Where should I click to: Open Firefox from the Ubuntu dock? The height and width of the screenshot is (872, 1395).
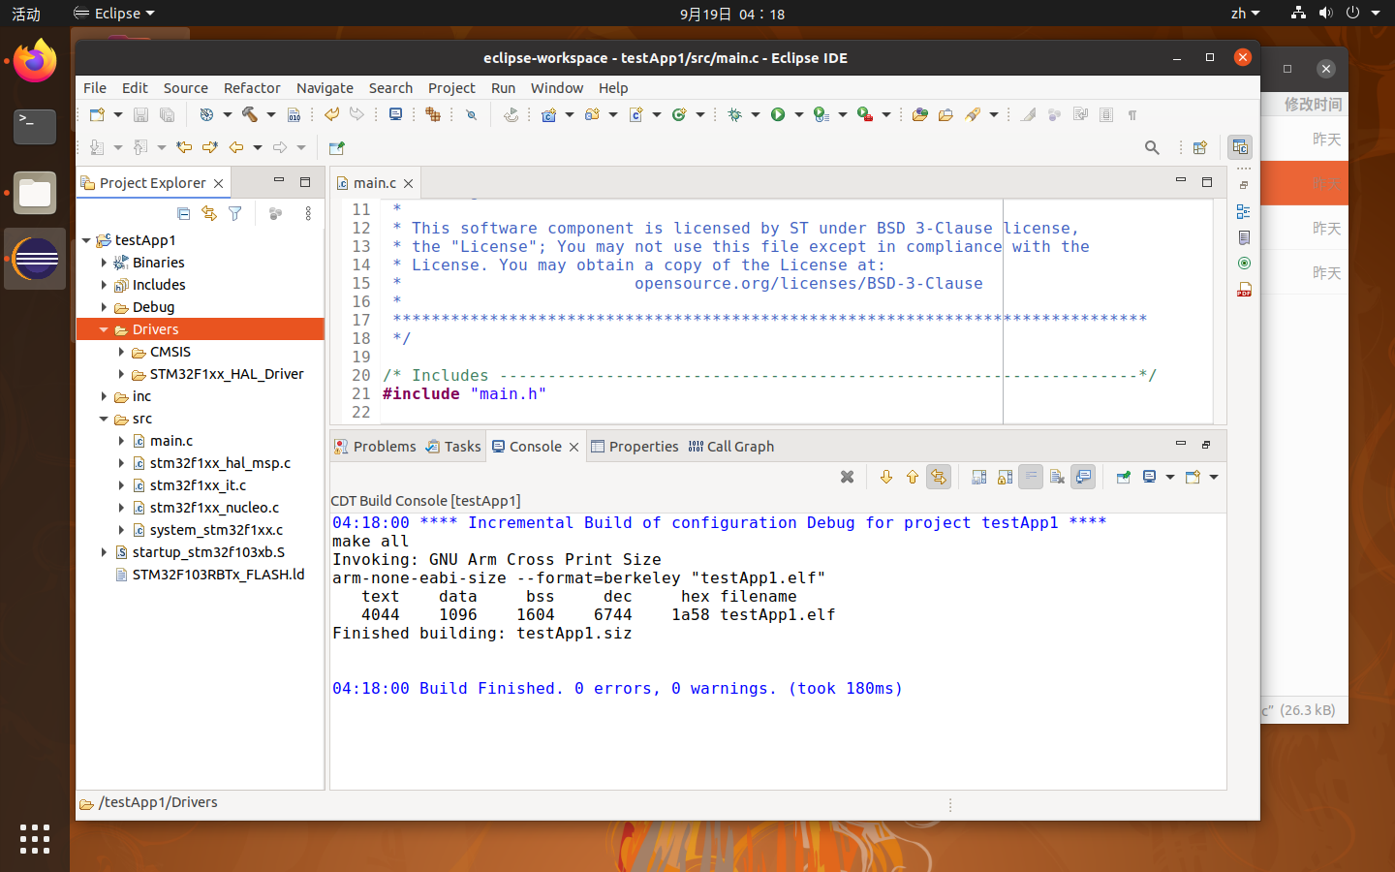pos(35,62)
